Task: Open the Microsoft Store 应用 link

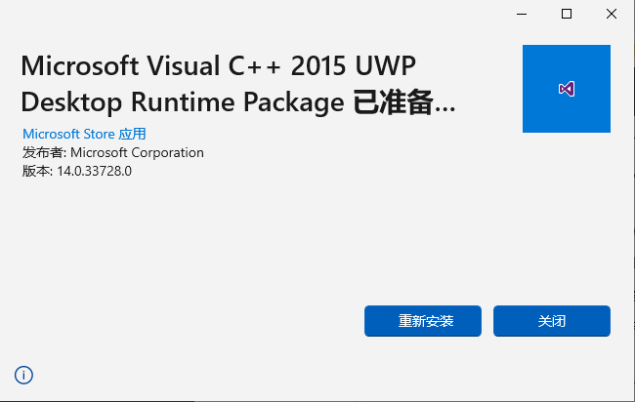Action: point(84,134)
